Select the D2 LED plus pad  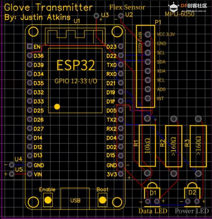click(x=197, y=201)
